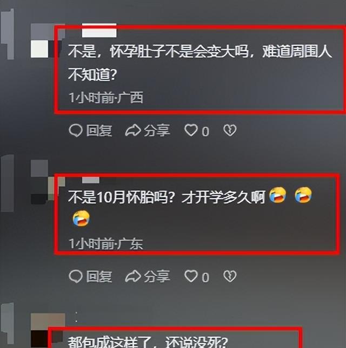Click reply bubble icon on Guangdong comment
The width and height of the screenshot is (346, 348).
76,277
